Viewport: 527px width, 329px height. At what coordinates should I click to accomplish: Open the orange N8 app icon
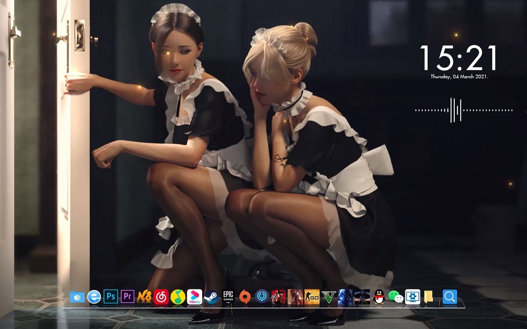click(x=145, y=297)
